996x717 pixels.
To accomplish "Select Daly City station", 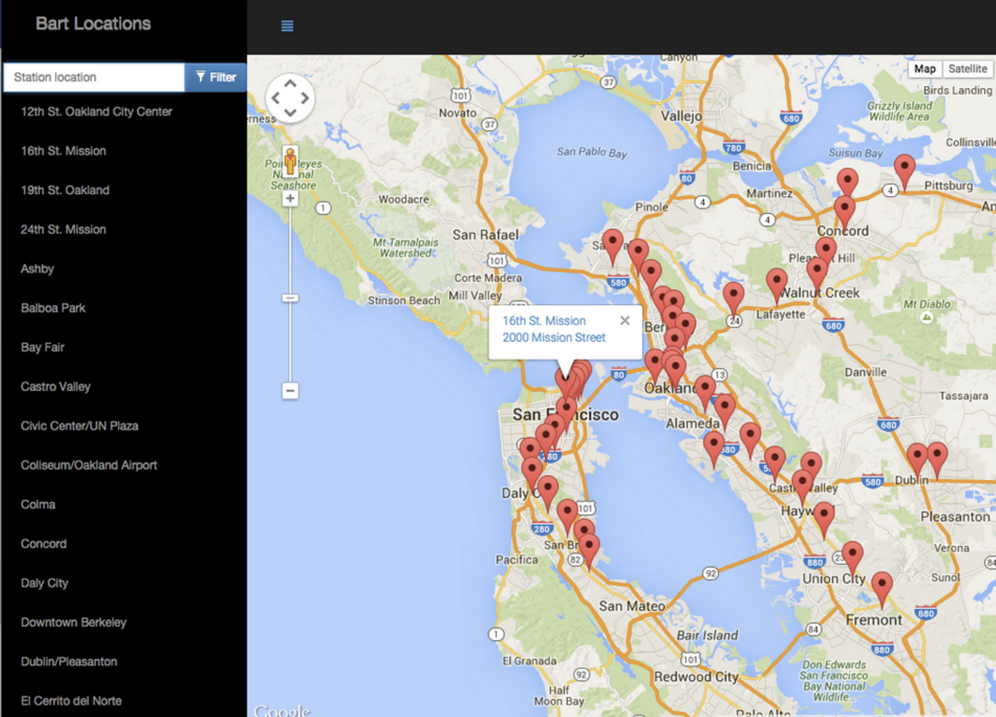I will tap(44, 583).
